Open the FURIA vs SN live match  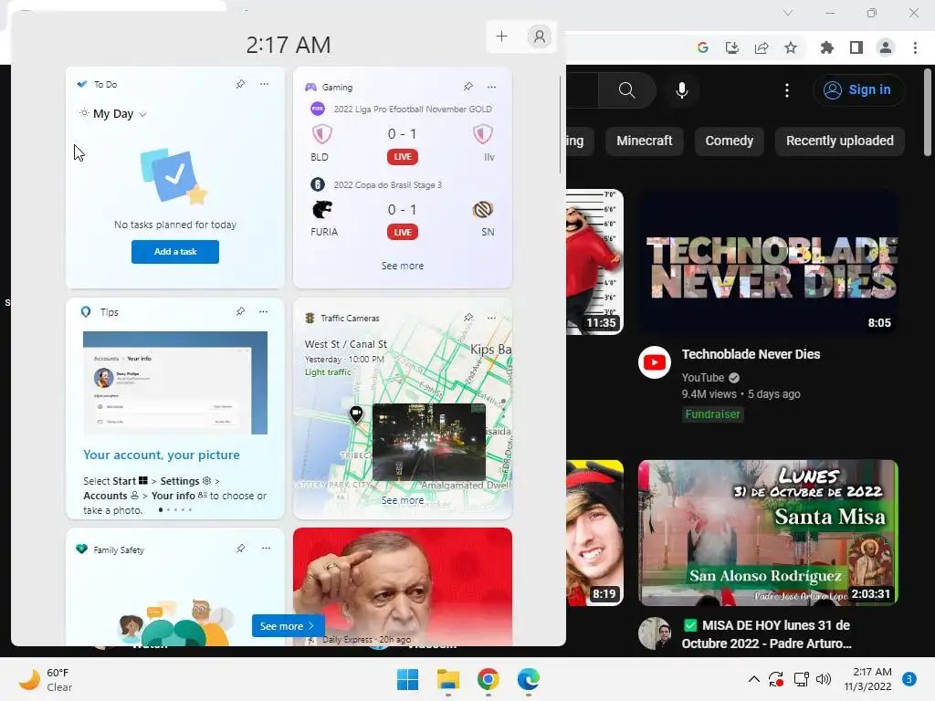(403, 209)
